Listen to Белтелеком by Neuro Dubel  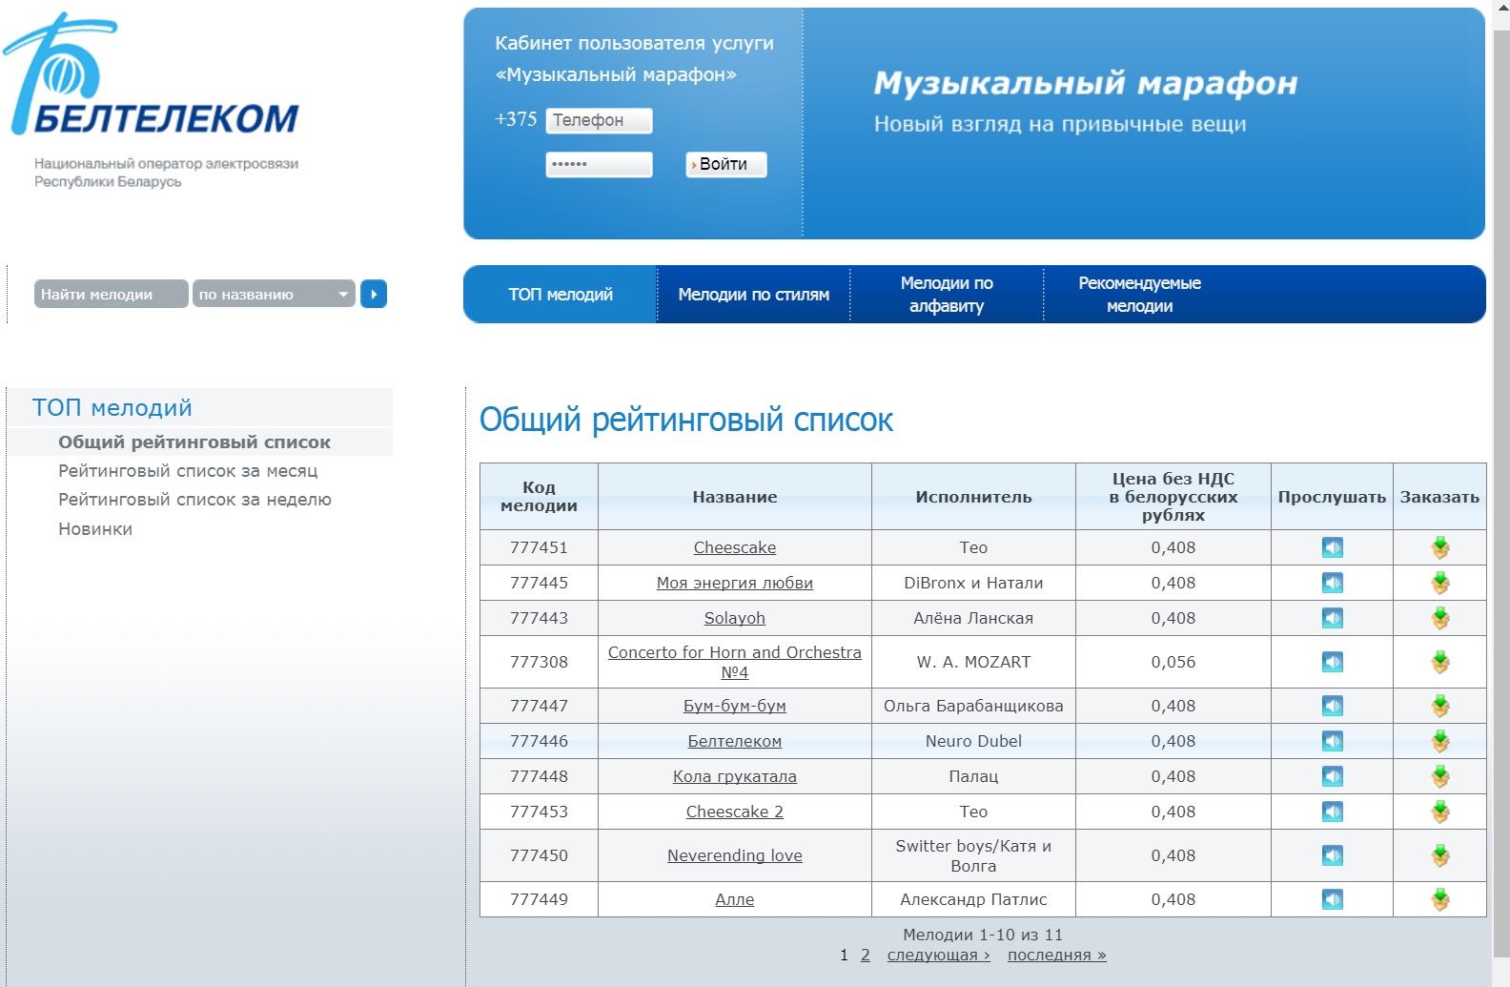[1332, 741]
